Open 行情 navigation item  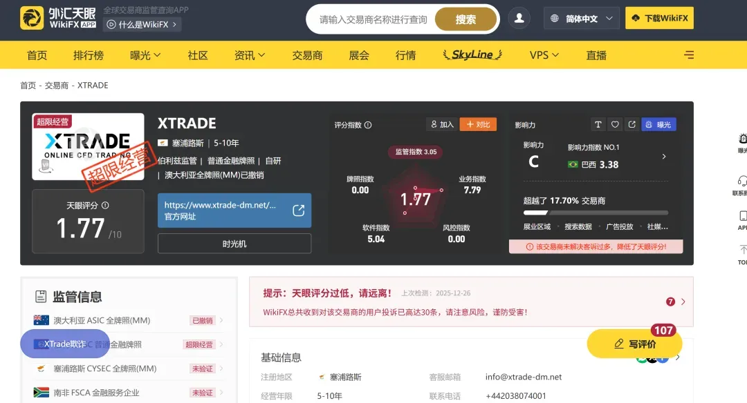pos(406,55)
